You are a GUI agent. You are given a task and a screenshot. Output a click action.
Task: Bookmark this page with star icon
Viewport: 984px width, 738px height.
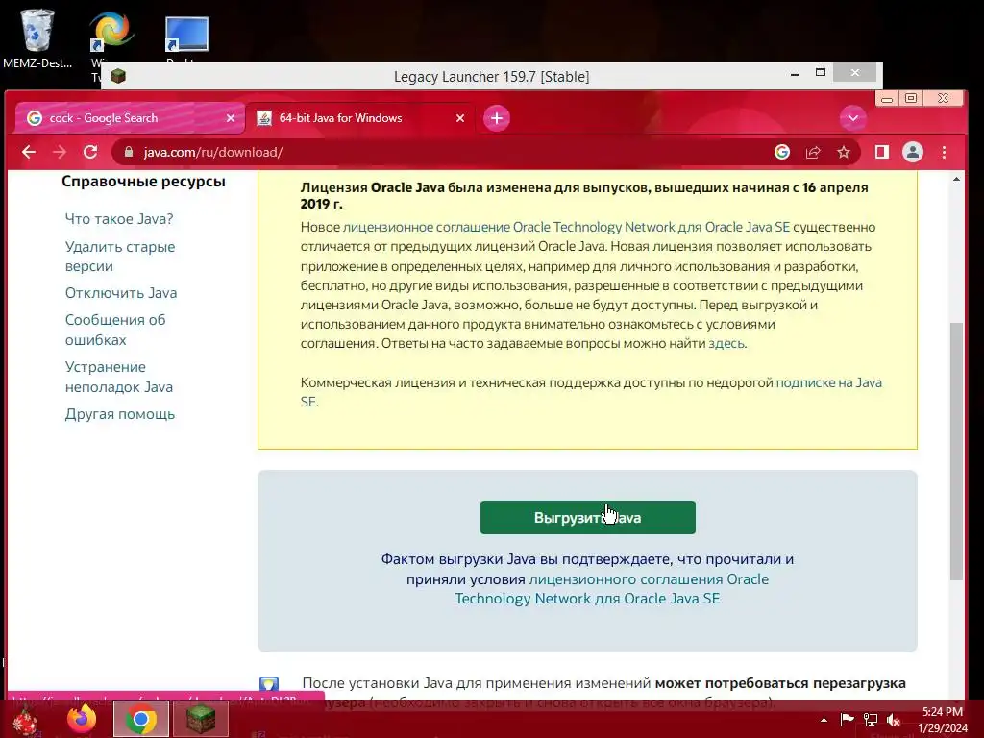[844, 152]
